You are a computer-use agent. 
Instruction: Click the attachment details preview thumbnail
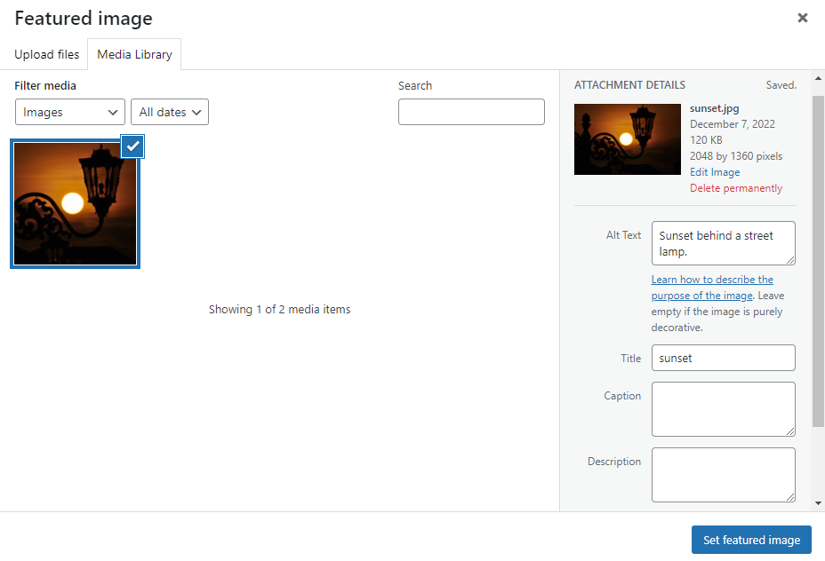pyautogui.click(x=627, y=139)
